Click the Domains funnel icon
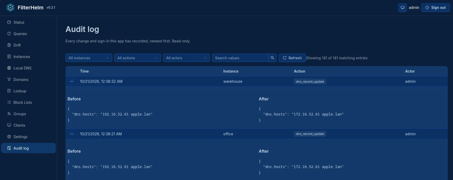453x180 pixels. pos(9,79)
